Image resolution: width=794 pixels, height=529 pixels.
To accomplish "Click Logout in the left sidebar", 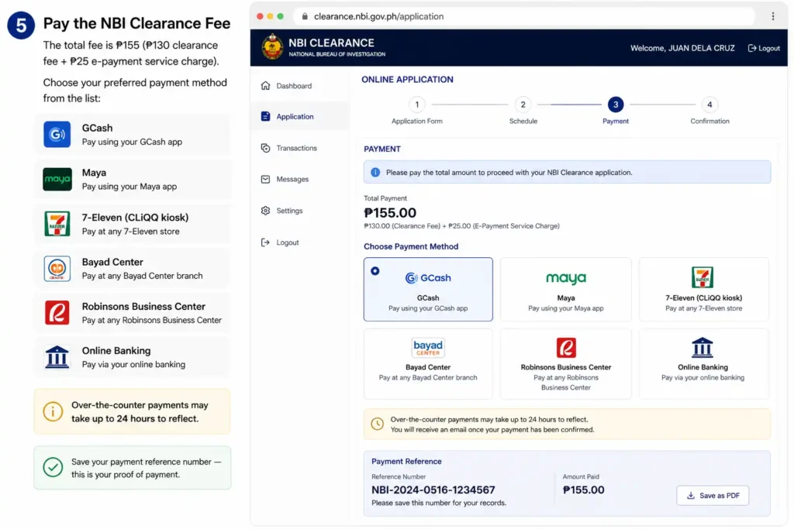I will pyautogui.click(x=299, y=242).
